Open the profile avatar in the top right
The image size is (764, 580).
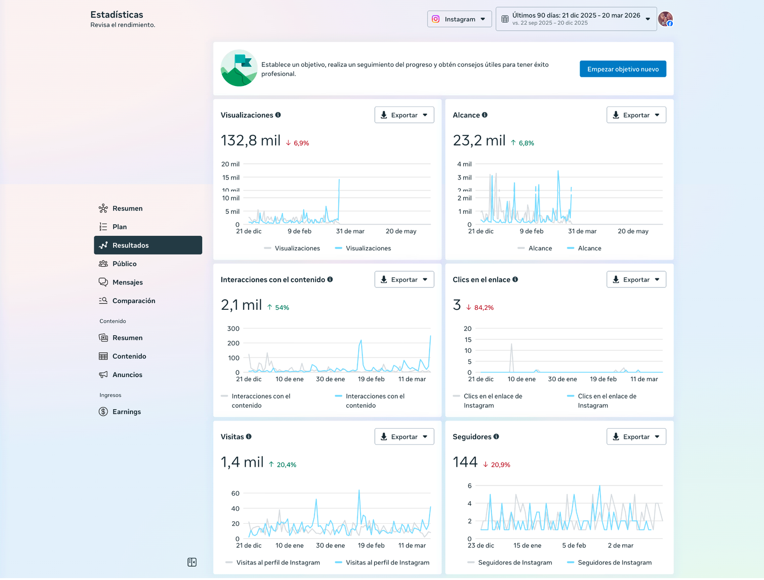pyautogui.click(x=665, y=19)
